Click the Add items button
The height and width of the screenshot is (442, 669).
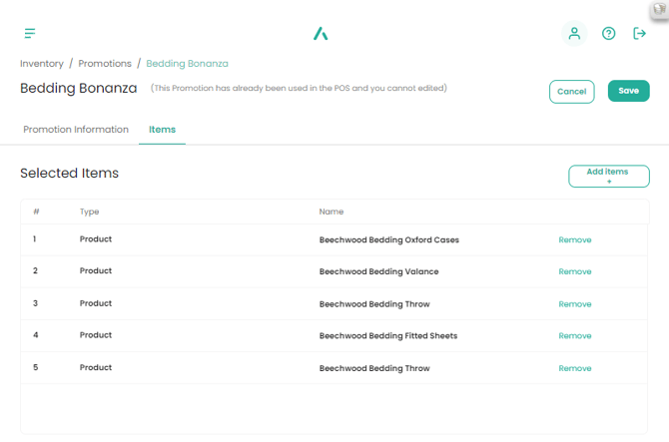(608, 177)
